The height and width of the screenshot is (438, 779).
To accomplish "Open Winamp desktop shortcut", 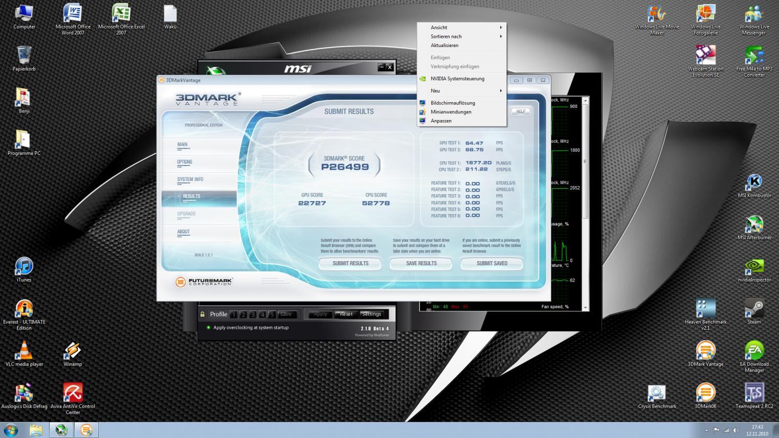I will (73, 354).
